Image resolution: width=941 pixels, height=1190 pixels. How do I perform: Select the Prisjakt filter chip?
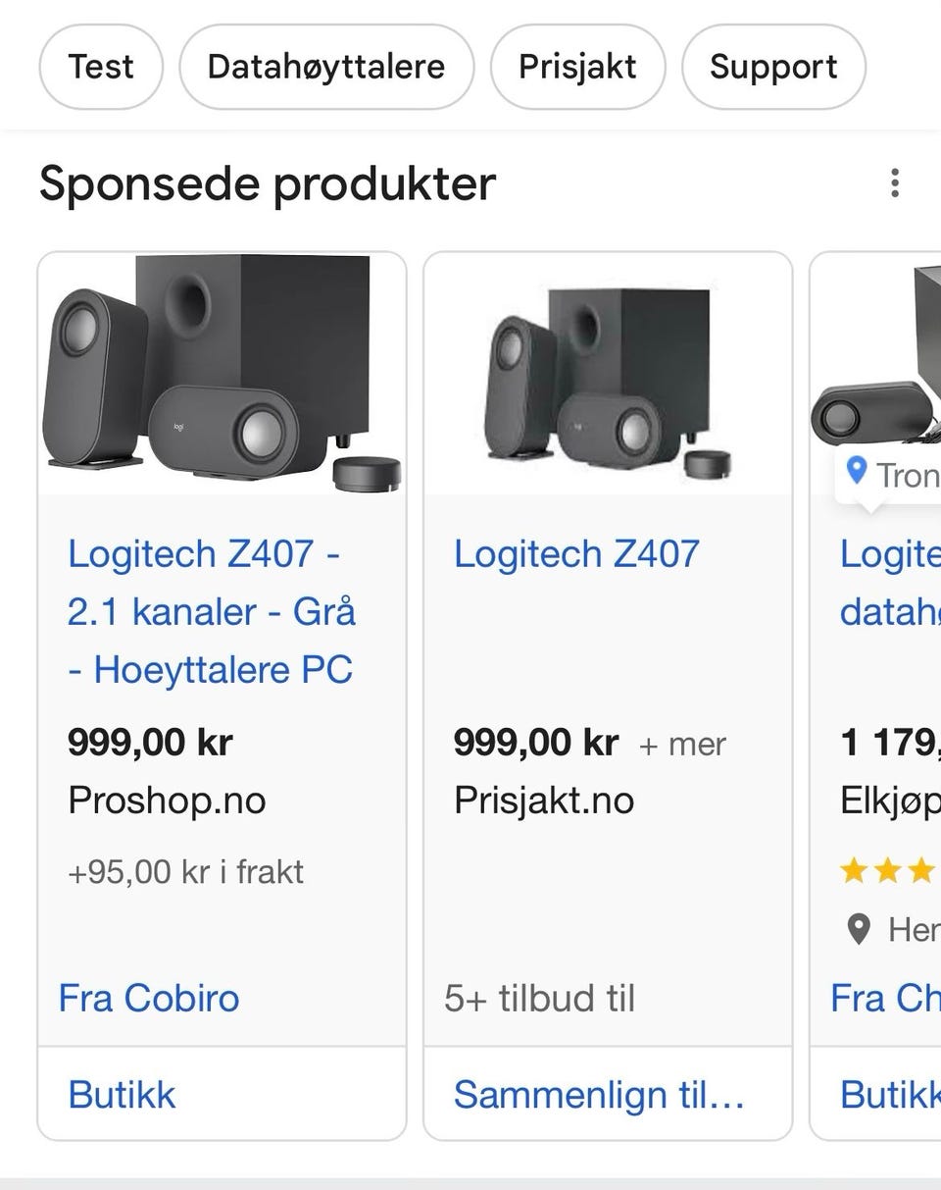click(x=577, y=67)
